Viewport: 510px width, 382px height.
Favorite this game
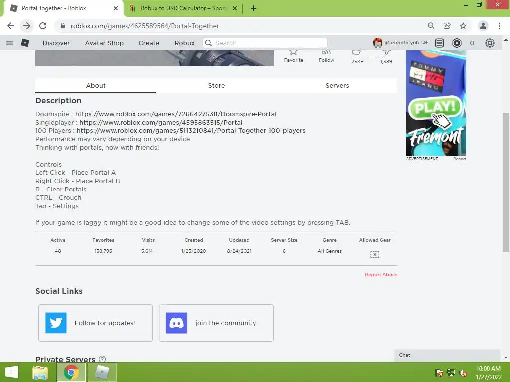pyautogui.click(x=294, y=56)
